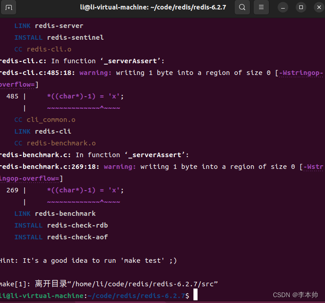The image size is (325, 303).
Task: Click the make[1] leaving directory line
Action: pyautogui.click(x=109, y=284)
